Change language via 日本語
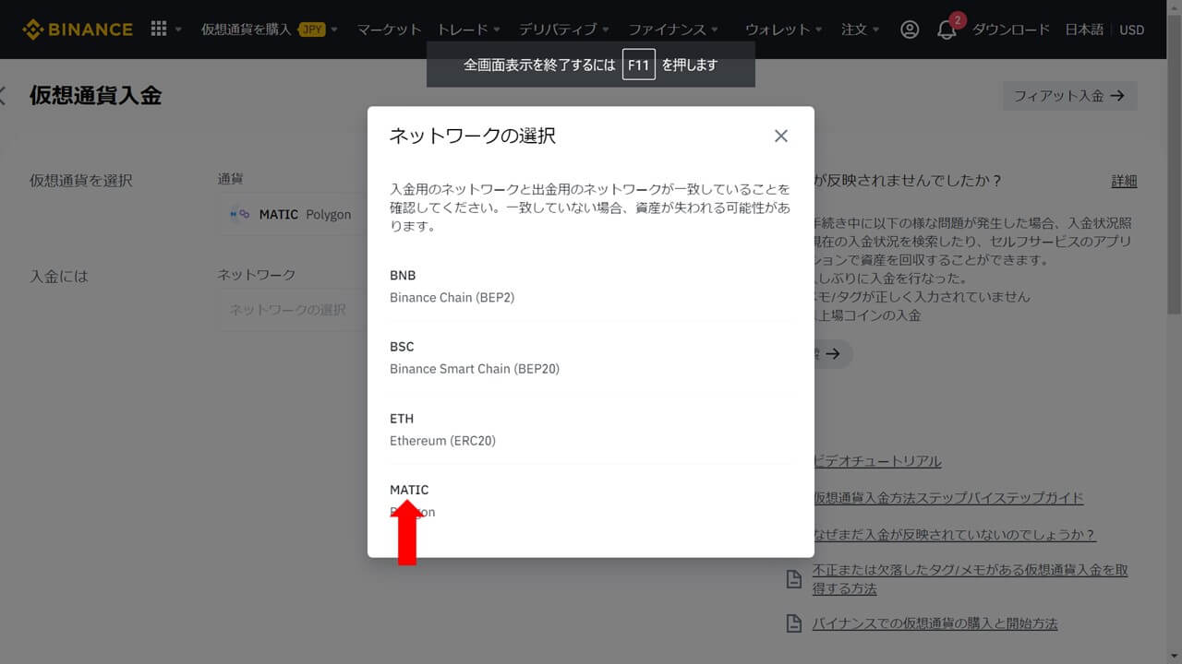 (1084, 30)
